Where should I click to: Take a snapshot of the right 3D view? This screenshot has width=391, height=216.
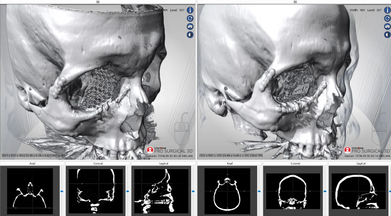click(387, 27)
